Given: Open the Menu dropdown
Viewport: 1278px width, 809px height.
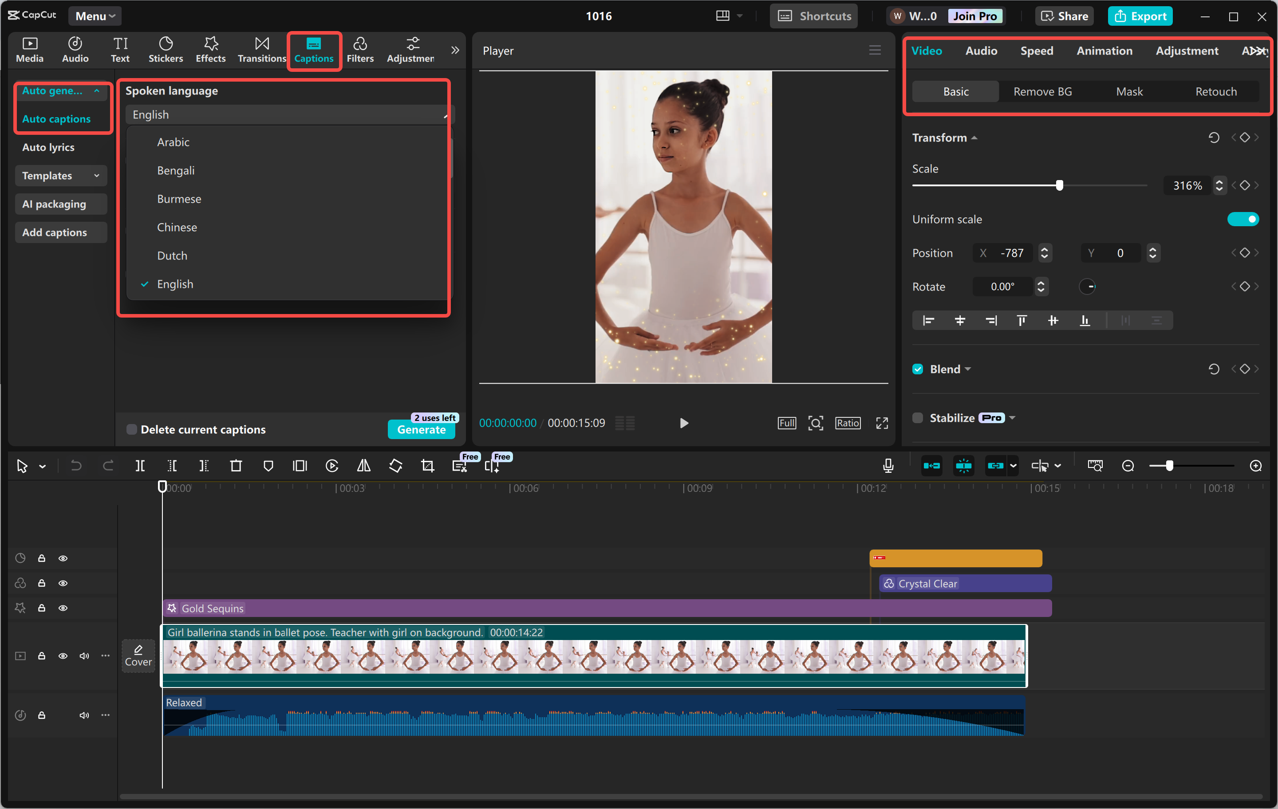Looking at the screenshot, I should click(x=95, y=16).
